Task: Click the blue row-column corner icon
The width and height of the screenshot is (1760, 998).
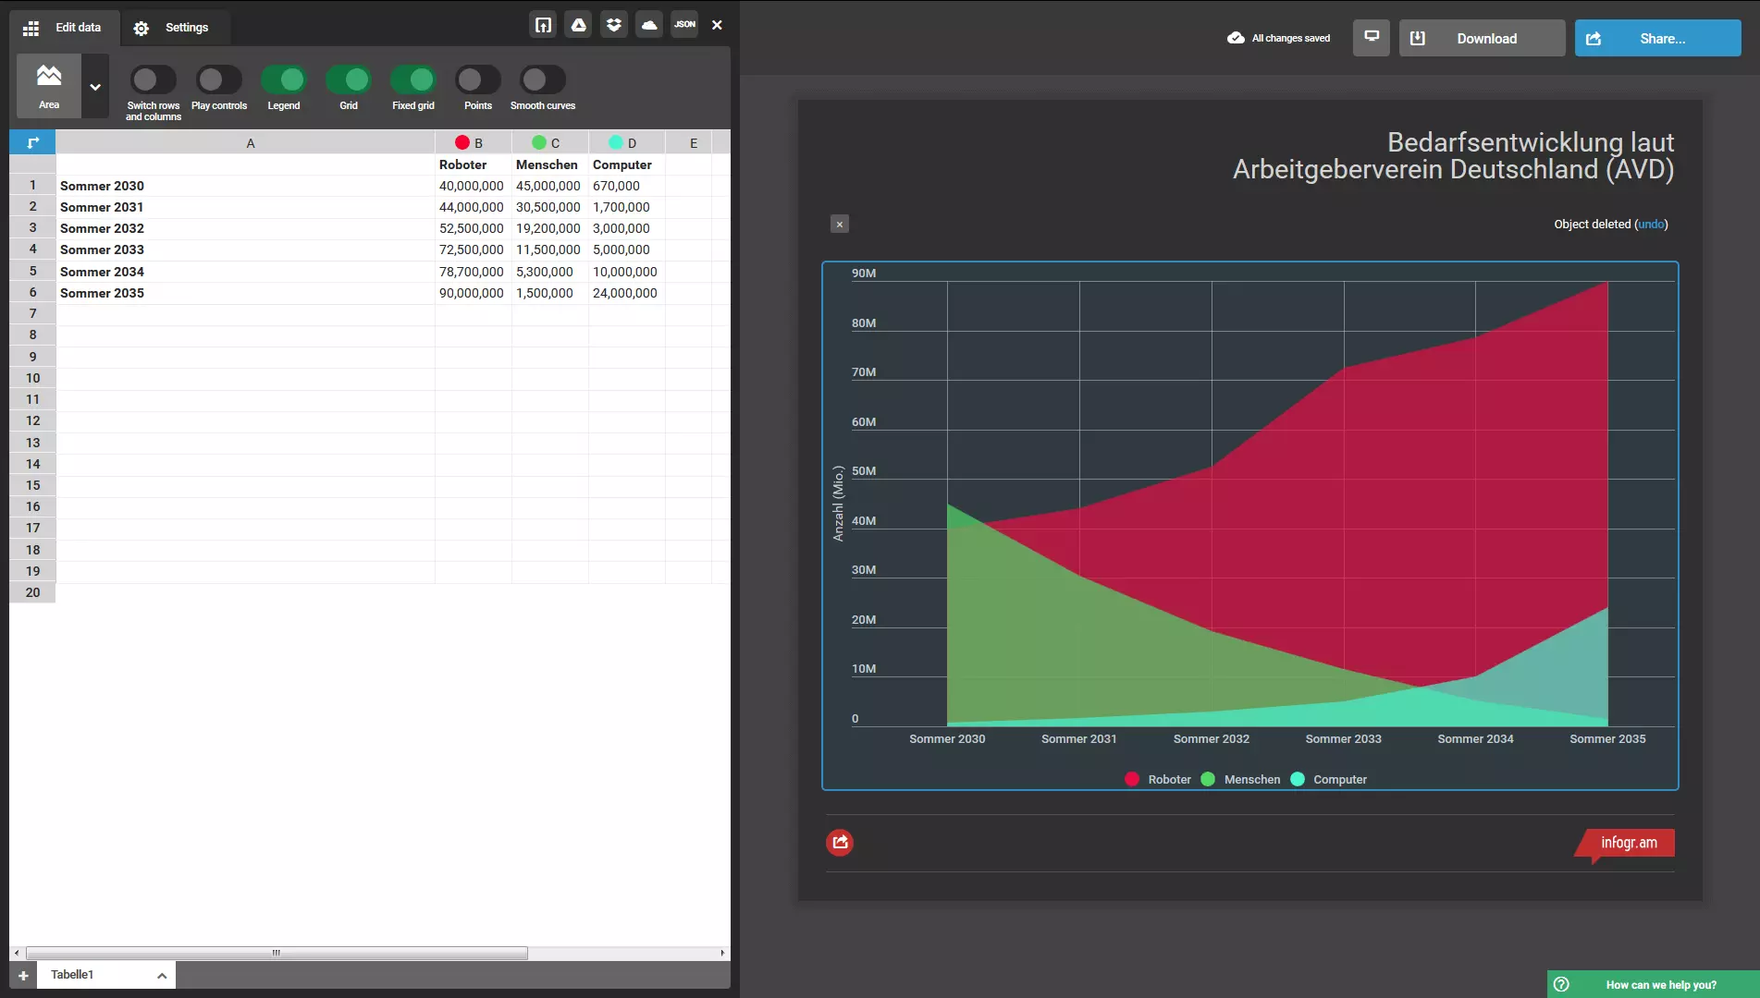Action: 32,142
